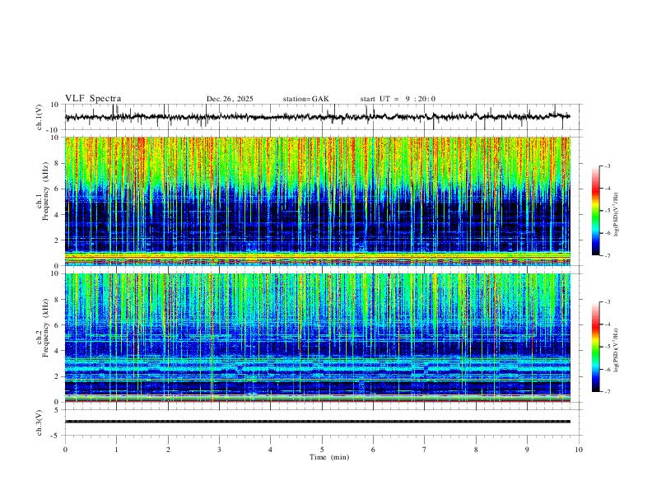Click the ch.1 color scale bar
This screenshot has height=504, width=652.
tap(596, 211)
